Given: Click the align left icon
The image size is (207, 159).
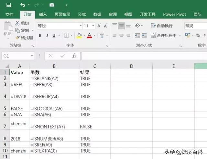Looking at the screenshot, I should click(114, 35).
